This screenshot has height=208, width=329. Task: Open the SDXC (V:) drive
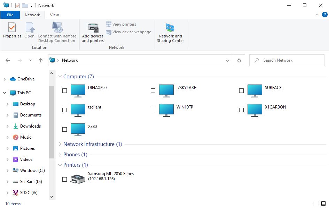pyautogui.click(x=25, y=192)
